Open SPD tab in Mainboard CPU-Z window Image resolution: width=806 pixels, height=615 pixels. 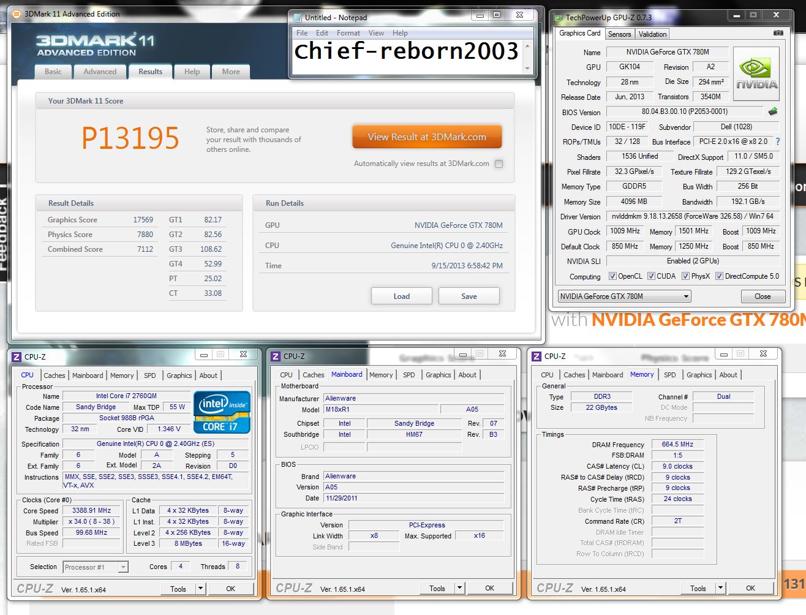coord(409,375)
